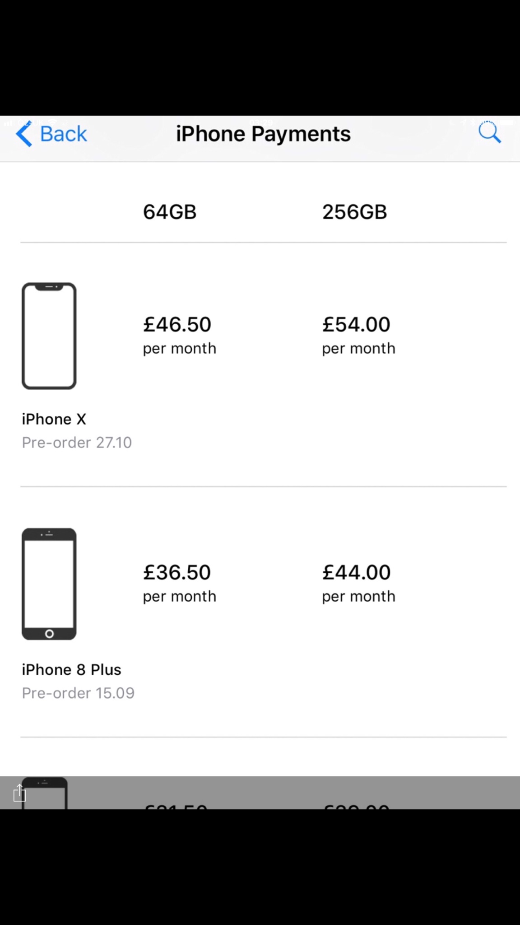This screenshot has width=520, height=925.
Task: Select the 256GB column header
Action: [354, 212]
